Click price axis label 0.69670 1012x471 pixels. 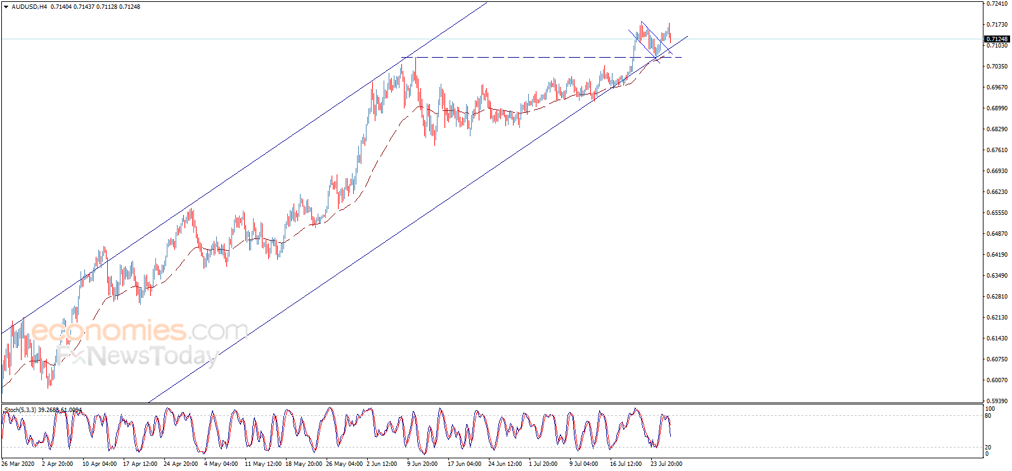click(997, 87)
